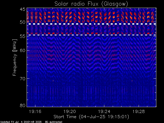Click the 60 MHz frequency tick label
The image size is (164, 123).
tap(23, 50)
